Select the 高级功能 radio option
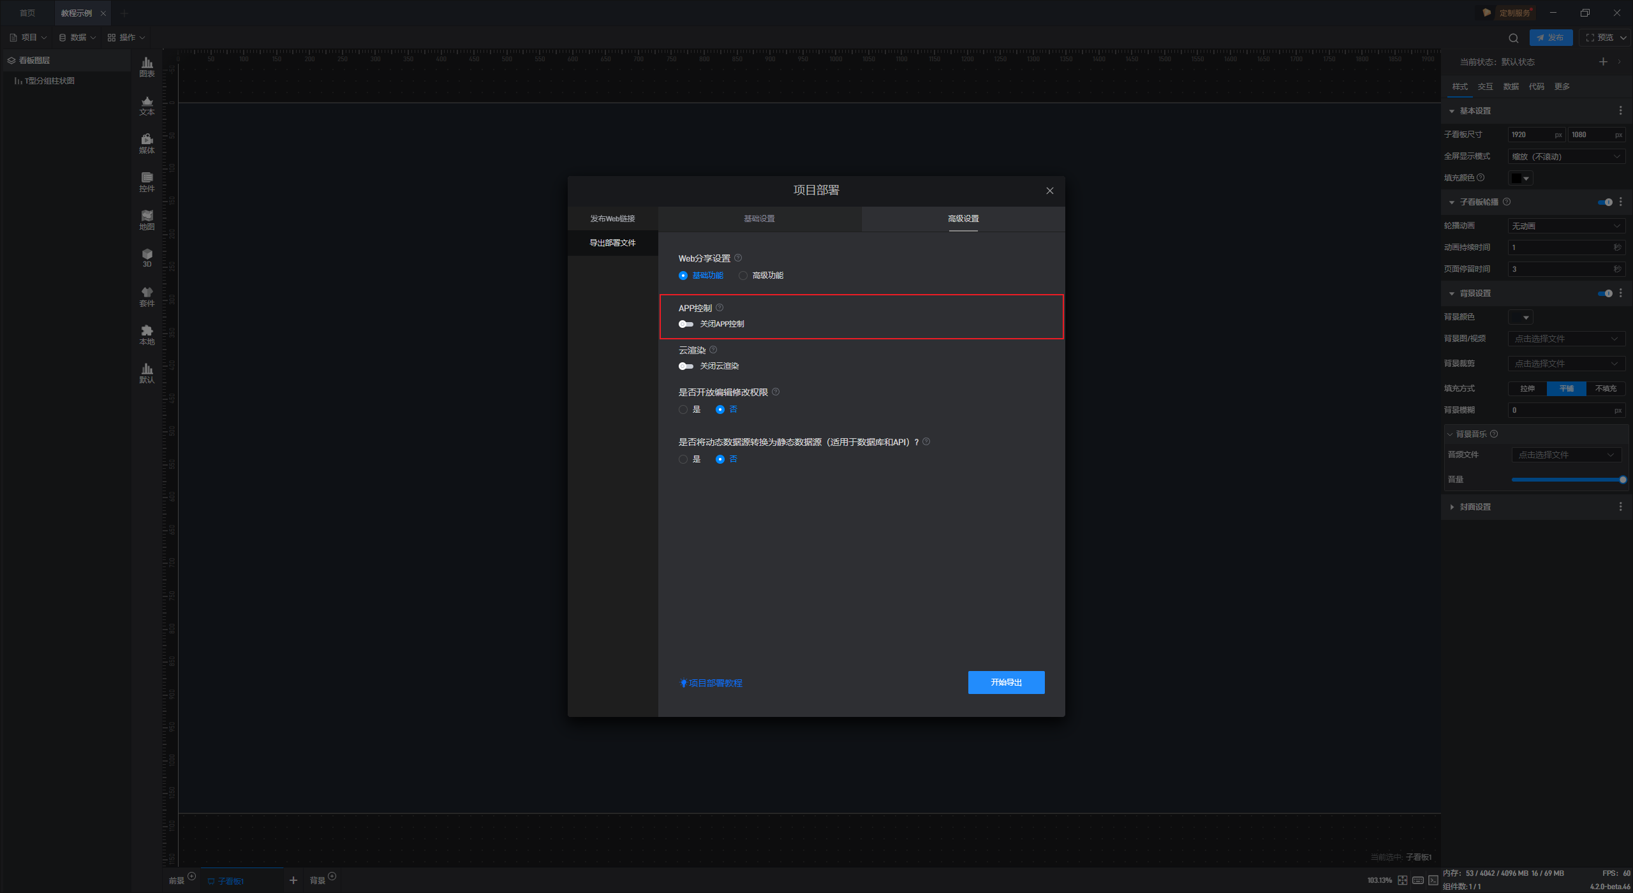Viewport: 1633px width, 893px height. [743, 276]
